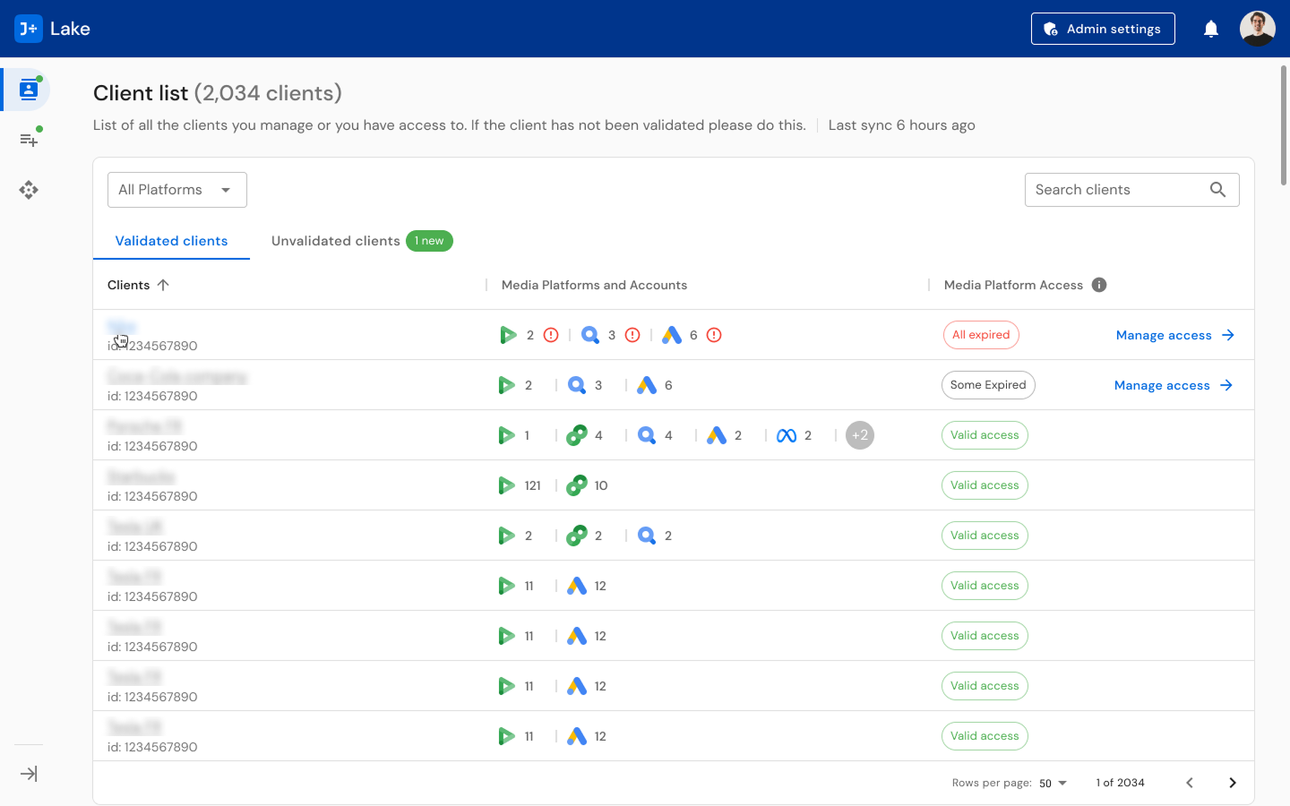Click the notification bell

pos(1210,28)
